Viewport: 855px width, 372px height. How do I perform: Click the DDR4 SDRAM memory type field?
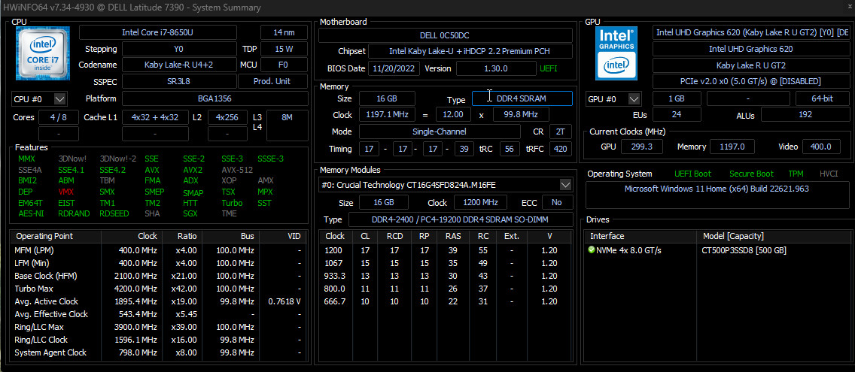pos(522,98)
